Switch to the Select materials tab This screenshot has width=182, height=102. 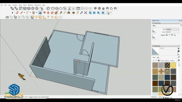pos(154,58)
